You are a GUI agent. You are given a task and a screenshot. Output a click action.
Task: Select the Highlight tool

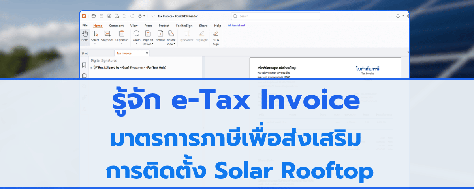point(202,36)
